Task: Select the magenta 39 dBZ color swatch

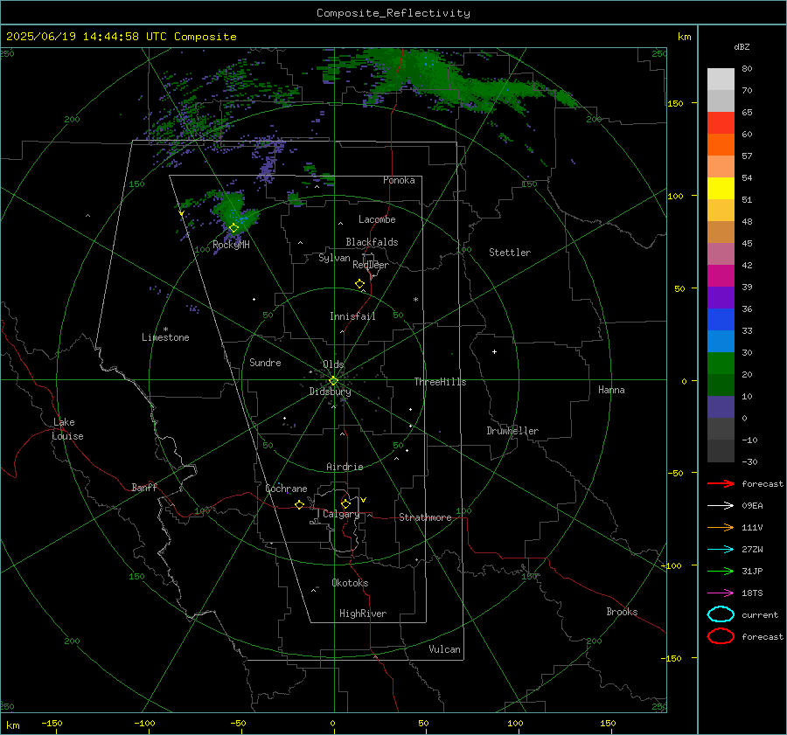Action: (721, 276)
